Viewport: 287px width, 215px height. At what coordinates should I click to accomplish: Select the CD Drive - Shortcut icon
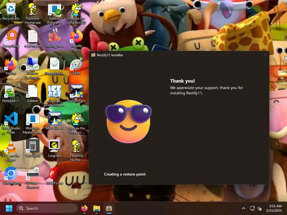33,178
